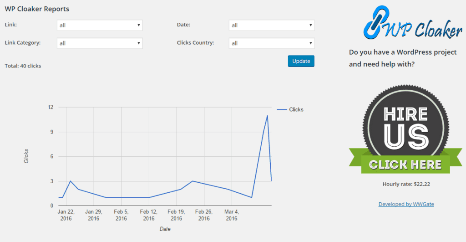This screenshot has width=466, height=242.
Task: Click the Date dropdown arrow
Action: coord(310,26)
